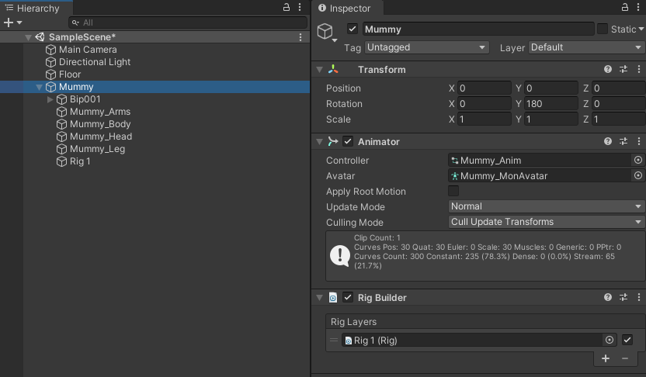Image resolution: width=646 pixels, height=377 pixels.
Task: Grab the Rig 1 layer reorder handle
Action: click(x=334, y=340)
